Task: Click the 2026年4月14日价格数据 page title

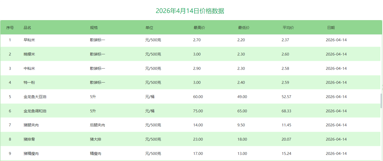Action: point(190,11)
